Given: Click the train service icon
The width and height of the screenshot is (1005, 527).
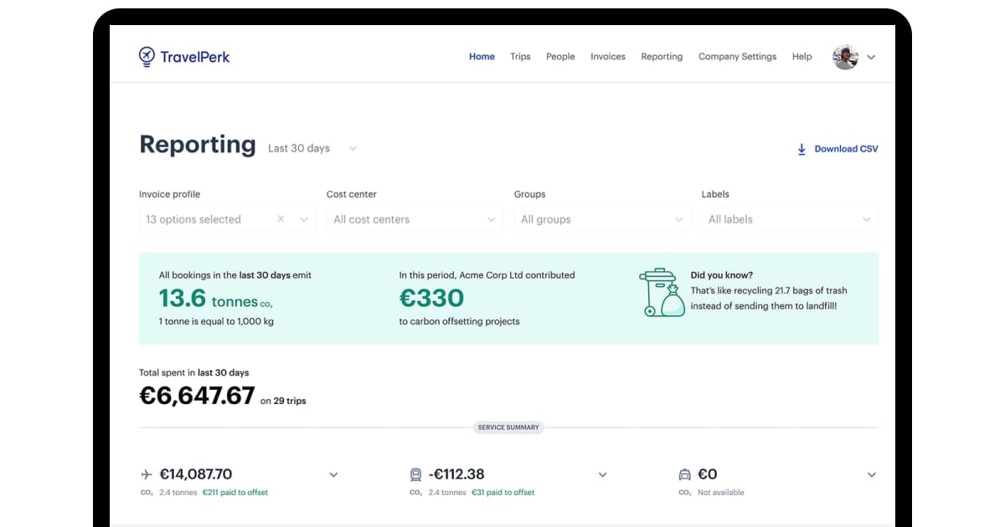Looking at the screenshot, I should (x=415, y=474).
